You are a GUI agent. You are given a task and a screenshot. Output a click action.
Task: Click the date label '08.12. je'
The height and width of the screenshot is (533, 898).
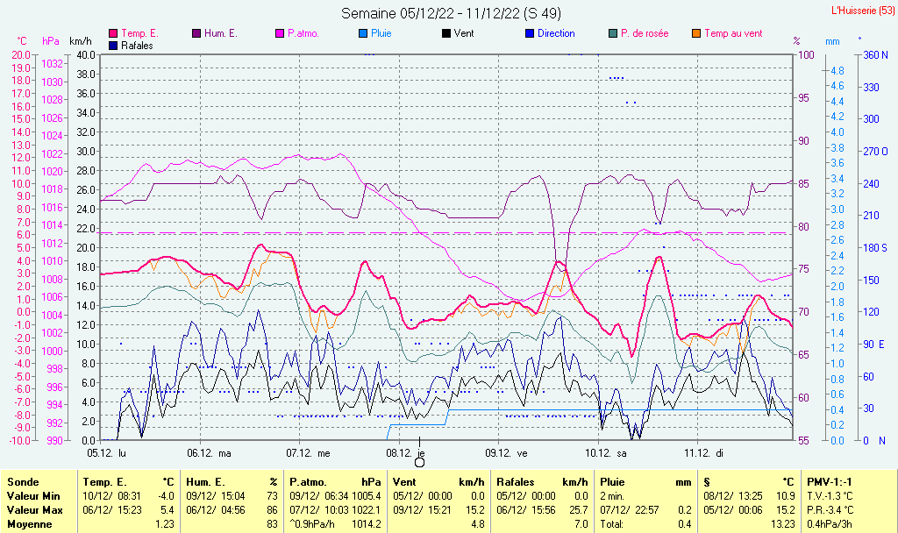(x=405, y=453)
